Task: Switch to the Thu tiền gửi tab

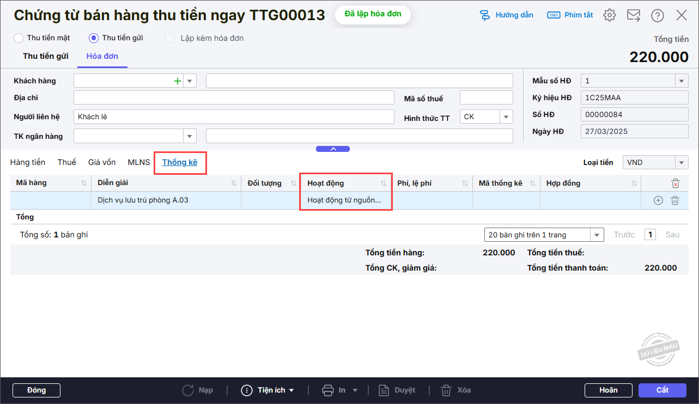Action: pos(46,56)
